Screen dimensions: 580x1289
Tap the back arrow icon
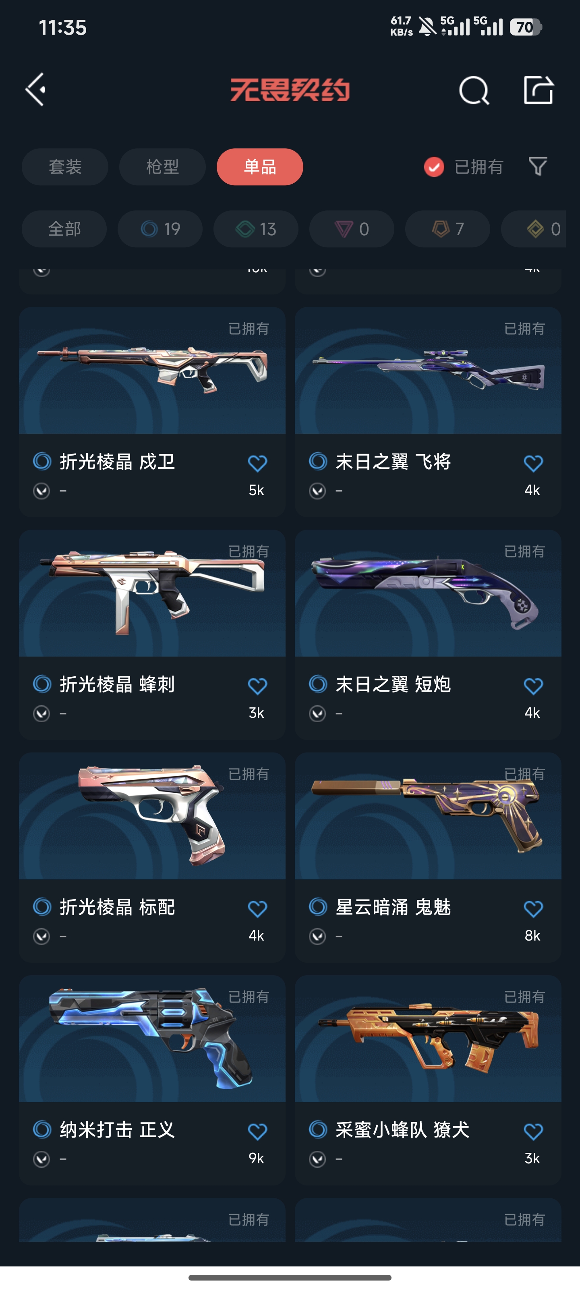(x=35, y=89)
